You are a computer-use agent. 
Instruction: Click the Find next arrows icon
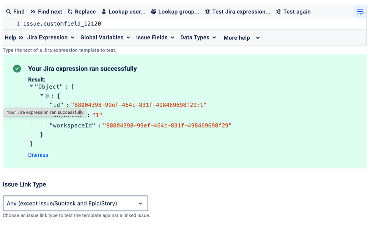33,12
